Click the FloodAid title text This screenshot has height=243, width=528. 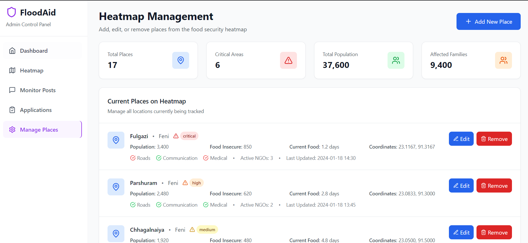click(x=38, y=12)
